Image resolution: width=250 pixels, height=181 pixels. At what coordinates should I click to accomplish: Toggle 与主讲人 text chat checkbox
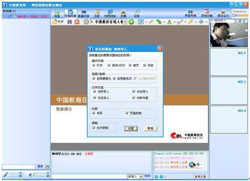95,98
